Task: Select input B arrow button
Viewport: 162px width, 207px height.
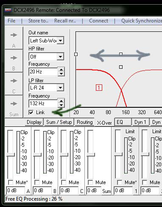Action: tap(14, 61)
